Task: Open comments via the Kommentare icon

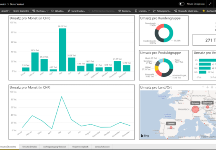Action: 120,11
